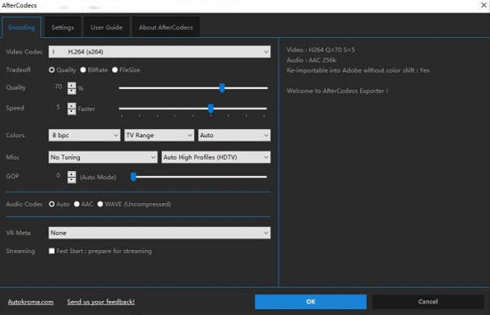Select WAVE (Uncompressed) audio codec
This screenshot has width=490, height=315.
100,204
